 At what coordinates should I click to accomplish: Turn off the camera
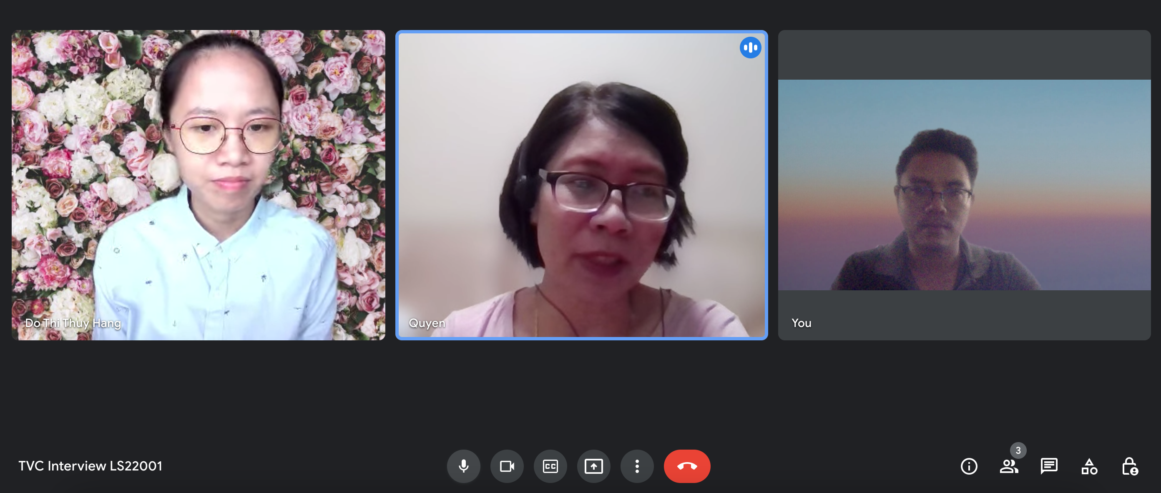coord(507,466)
